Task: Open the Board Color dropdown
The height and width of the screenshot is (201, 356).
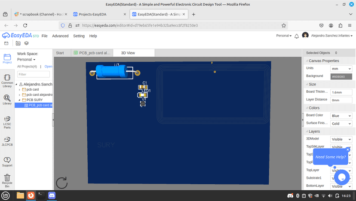Action: 341,116
